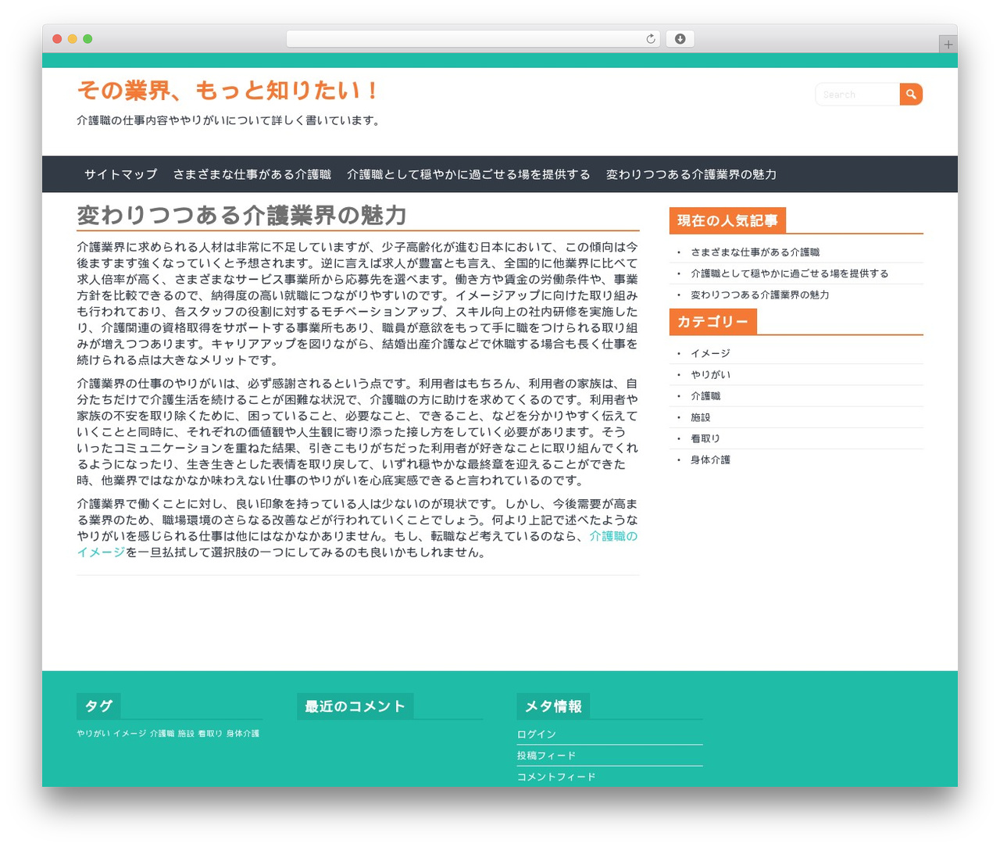Open popular article さまざまな仕事がある介護職 in the sidebar
1000x847 pixels.
tap(755, 252)
